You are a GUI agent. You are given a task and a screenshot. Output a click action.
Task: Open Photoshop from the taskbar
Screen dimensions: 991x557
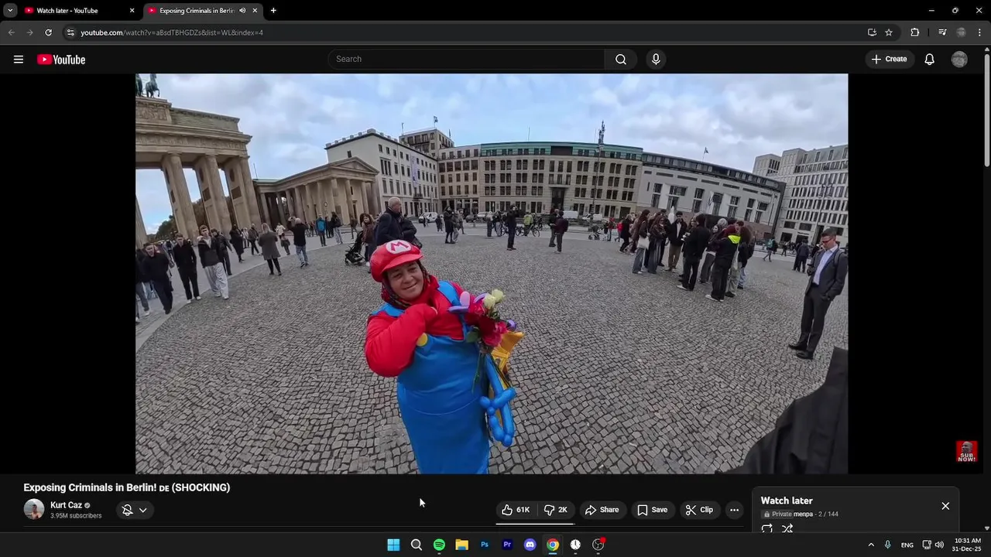(x=485, y=545)
